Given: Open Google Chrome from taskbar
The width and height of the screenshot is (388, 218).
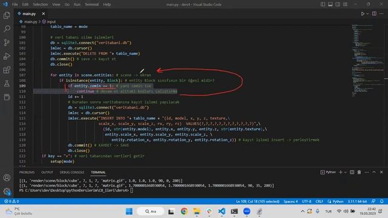Looking at the screenshot, I should tap(184, 211).
